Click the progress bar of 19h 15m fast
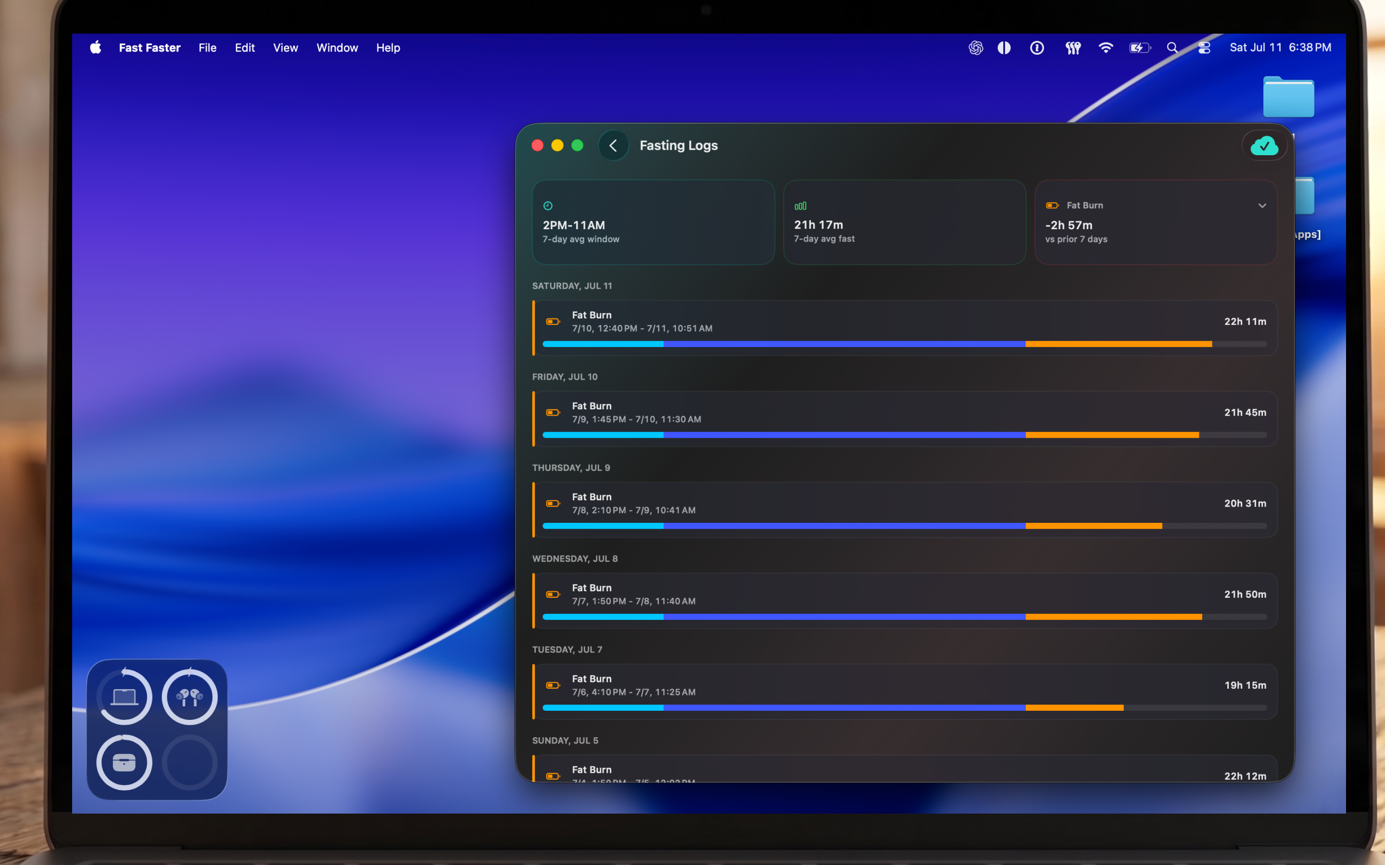1385x865 pixels. tap(904, 708)
